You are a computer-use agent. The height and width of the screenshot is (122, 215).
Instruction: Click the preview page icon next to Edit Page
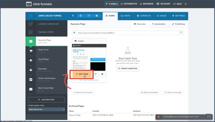click(96, 74)
